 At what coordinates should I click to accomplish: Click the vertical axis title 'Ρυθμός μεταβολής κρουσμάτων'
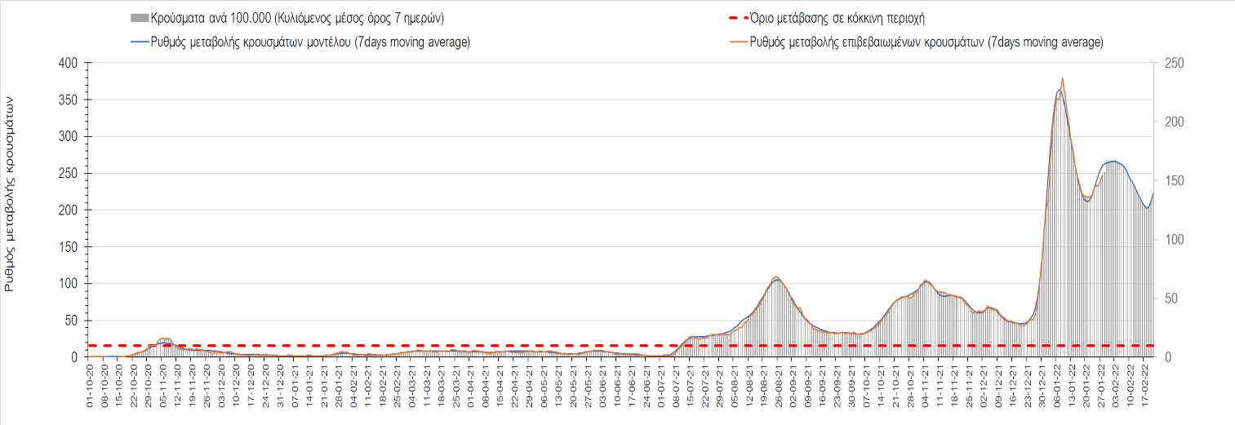[11, 192]
